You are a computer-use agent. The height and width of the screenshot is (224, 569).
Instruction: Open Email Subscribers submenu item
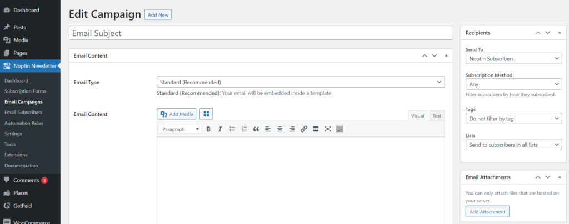point(23,112)
